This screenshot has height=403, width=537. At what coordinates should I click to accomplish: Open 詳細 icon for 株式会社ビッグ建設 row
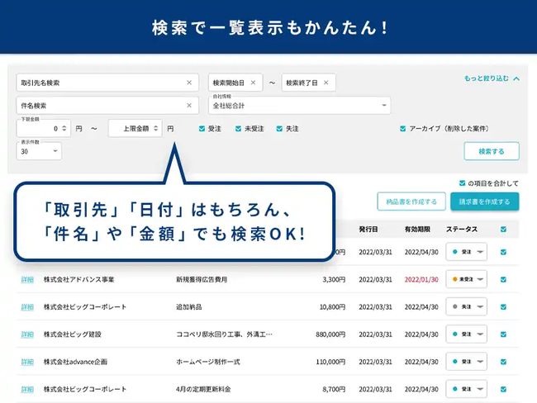point(29,334)
